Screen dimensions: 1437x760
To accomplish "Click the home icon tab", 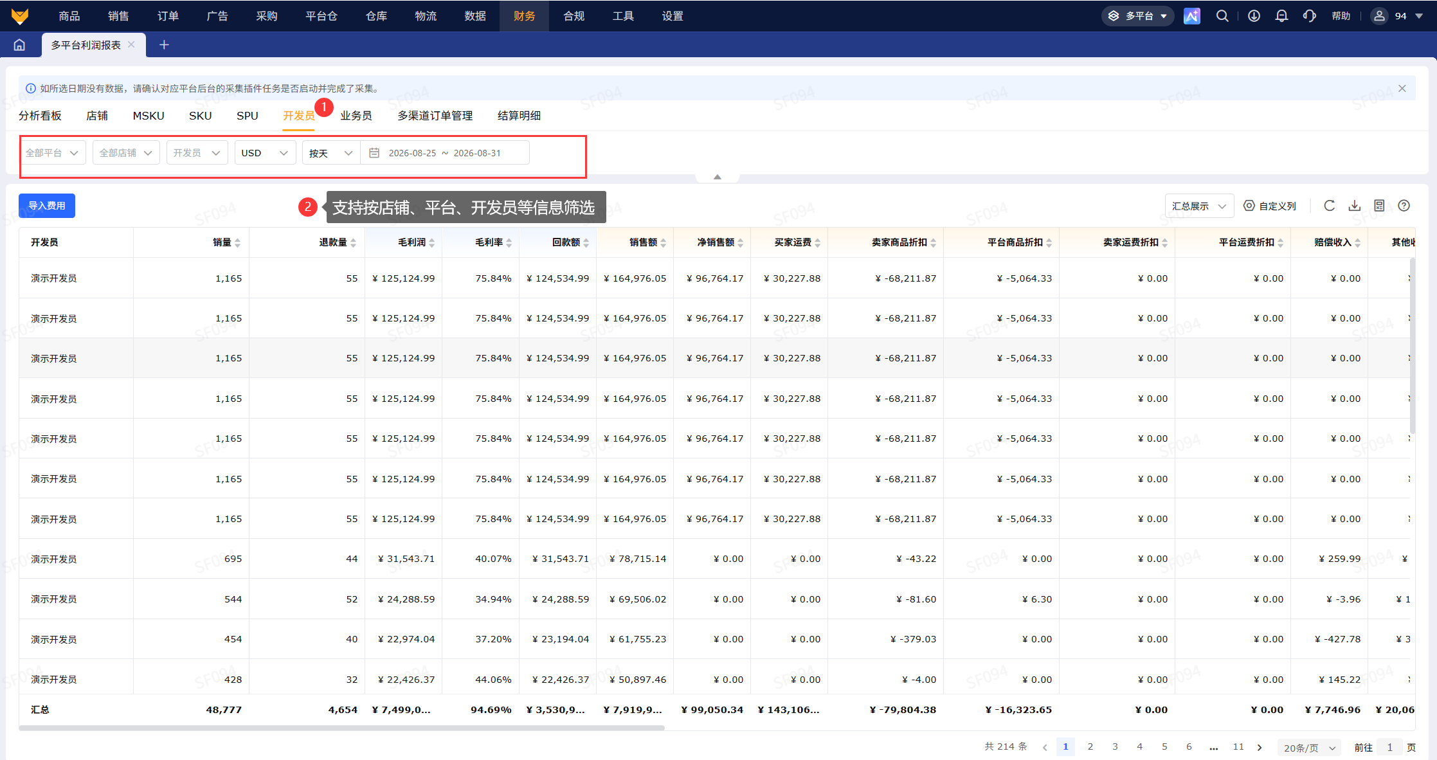I will [19, 45].
